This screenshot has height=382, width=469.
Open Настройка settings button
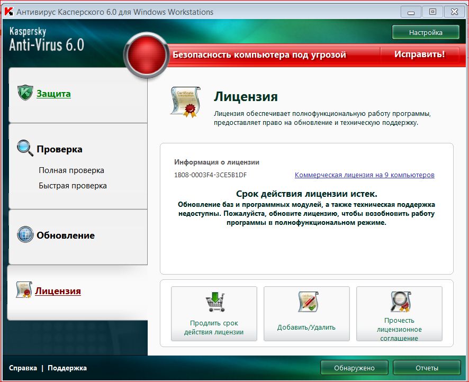point(426,32)
